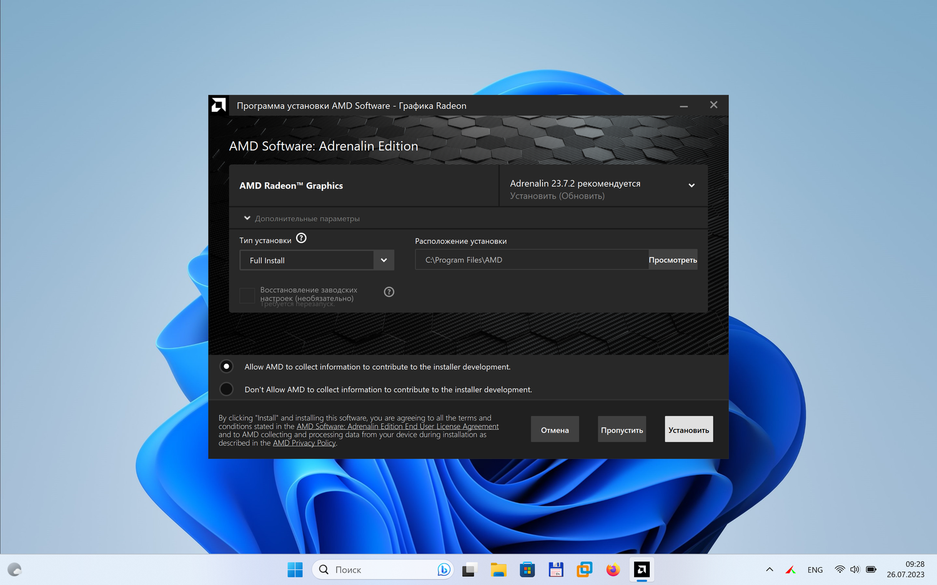Screen dimensions: 937x585
Task: Click Просмотреть to browse install location
Action: point(673,260)
